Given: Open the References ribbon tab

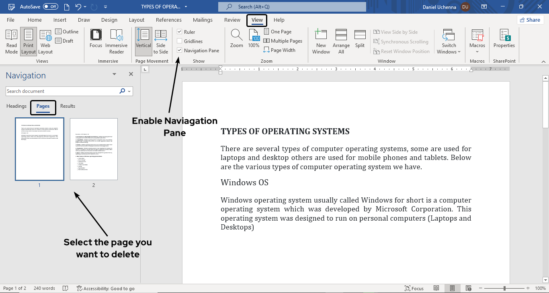Looking at the screenshot, I should pos(168,20).
